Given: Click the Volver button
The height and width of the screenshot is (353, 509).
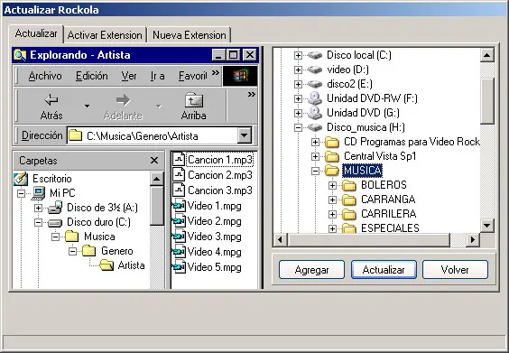Looking at the screenshot, I should (455, 270).
